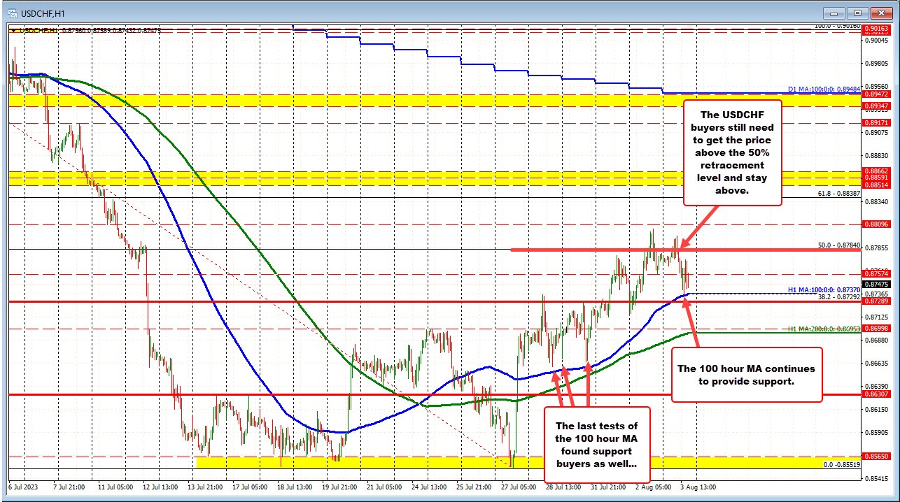This screenshot has width=900, height=502.
Task: Select the 0.86307 red support price label
Action: point(878,394)
